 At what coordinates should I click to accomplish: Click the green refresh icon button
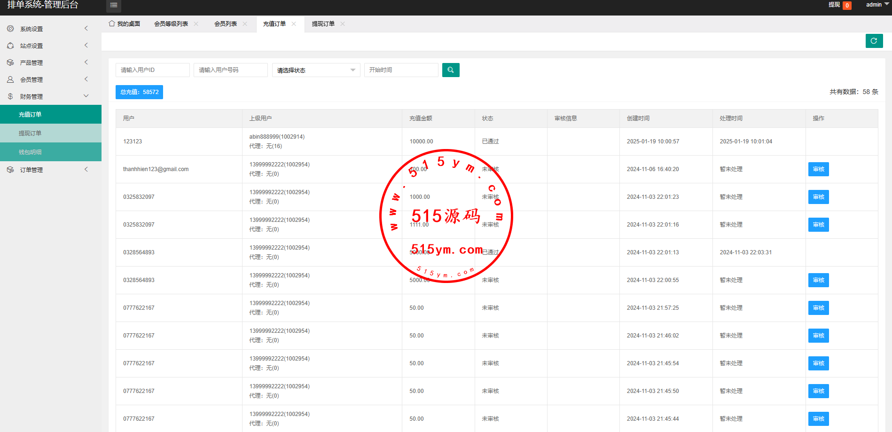[874, 41]
